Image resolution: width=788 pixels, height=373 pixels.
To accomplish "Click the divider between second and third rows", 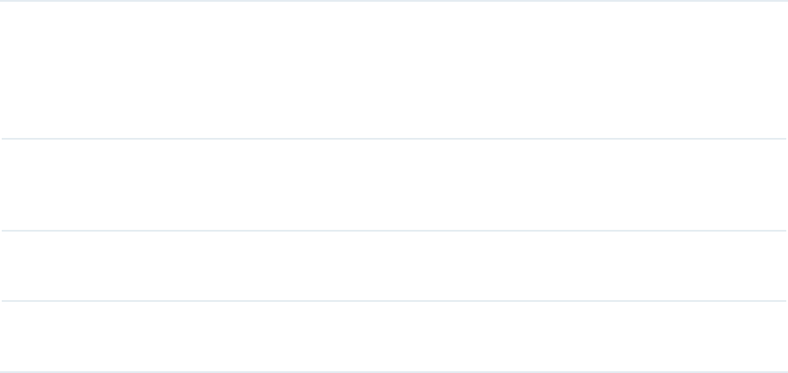I will tap(394, 231).
